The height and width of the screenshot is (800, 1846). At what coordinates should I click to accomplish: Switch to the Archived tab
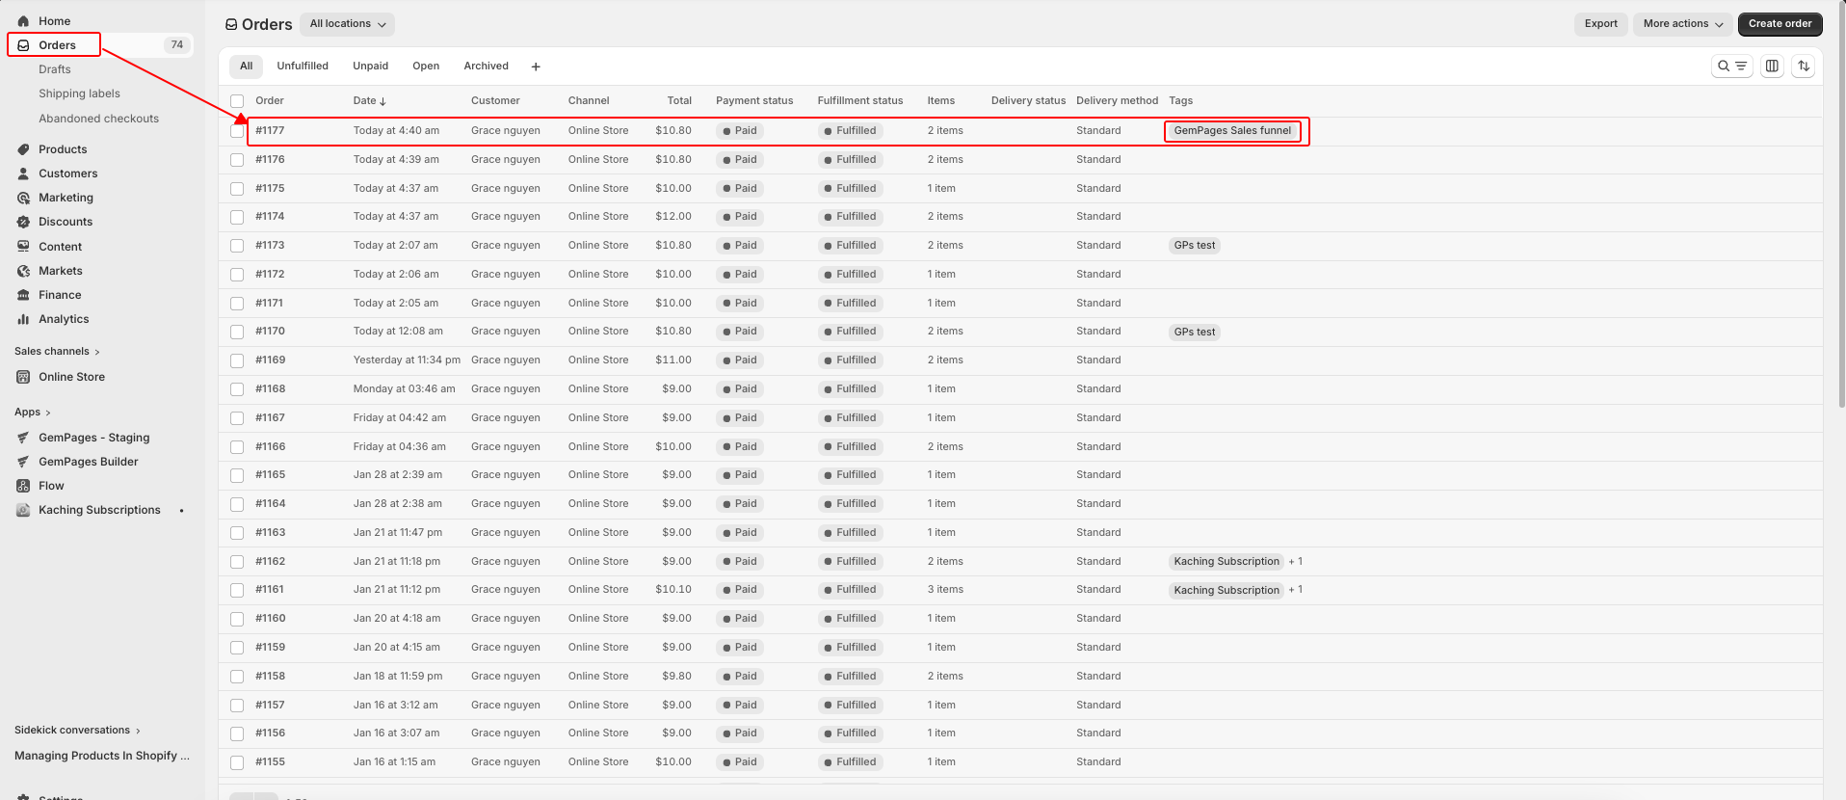click(x=486, y=67)
